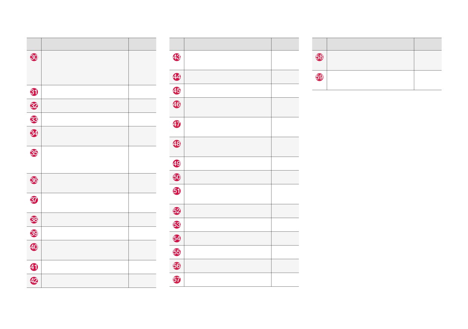Click the red 54 circle badge
Screen dimensions: 468x329
pos(177,238)
